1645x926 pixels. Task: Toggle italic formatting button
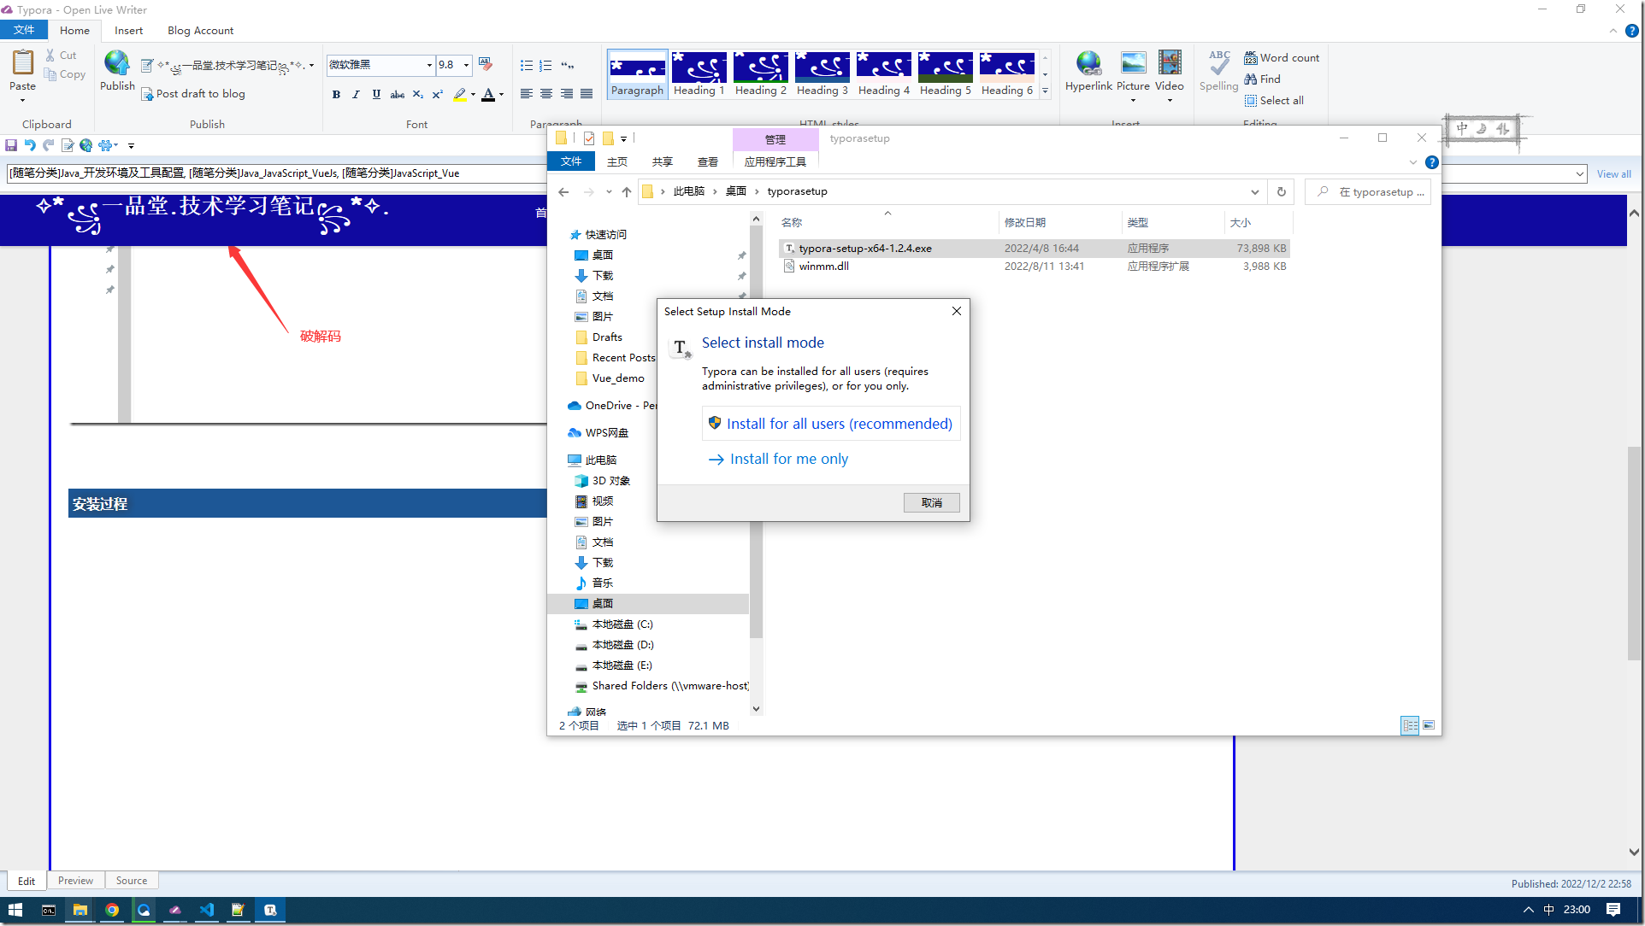point(356,94)
